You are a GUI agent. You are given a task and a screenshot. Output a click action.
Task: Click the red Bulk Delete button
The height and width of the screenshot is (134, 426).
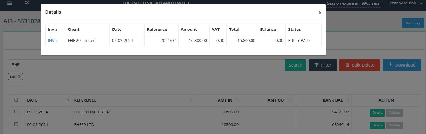(x=359, y=65)
